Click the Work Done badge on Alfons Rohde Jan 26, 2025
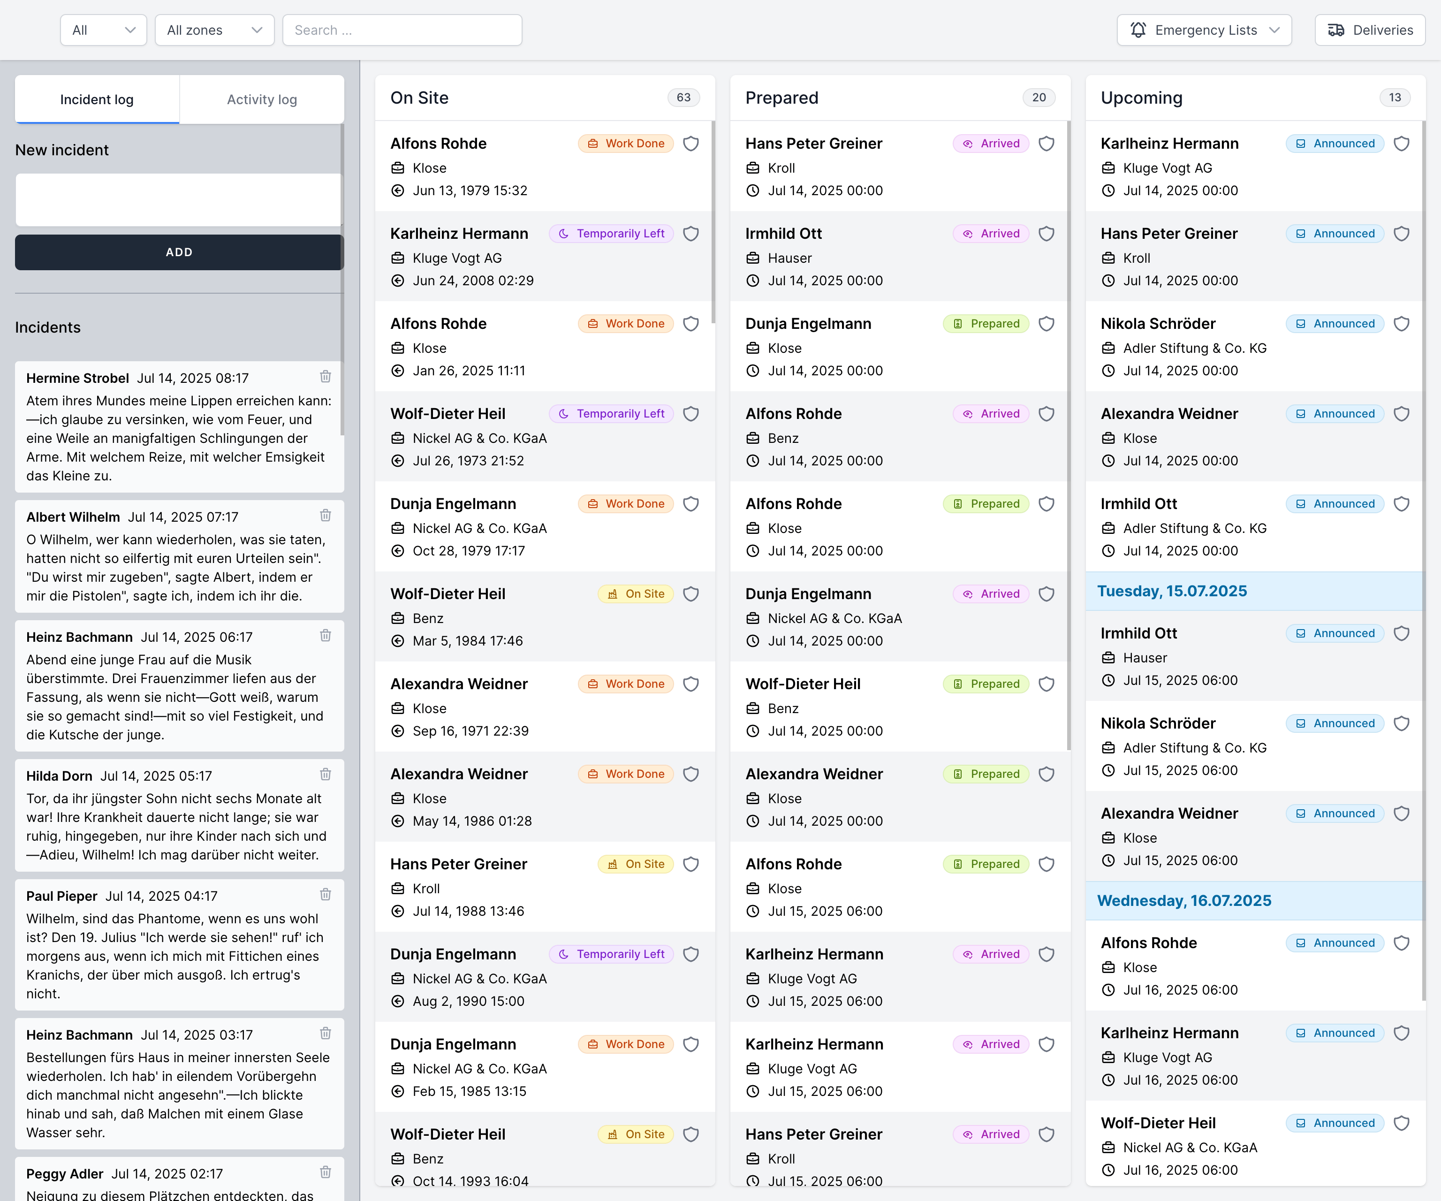This screenshot has height=1201, width=1441. pos(626,324)
